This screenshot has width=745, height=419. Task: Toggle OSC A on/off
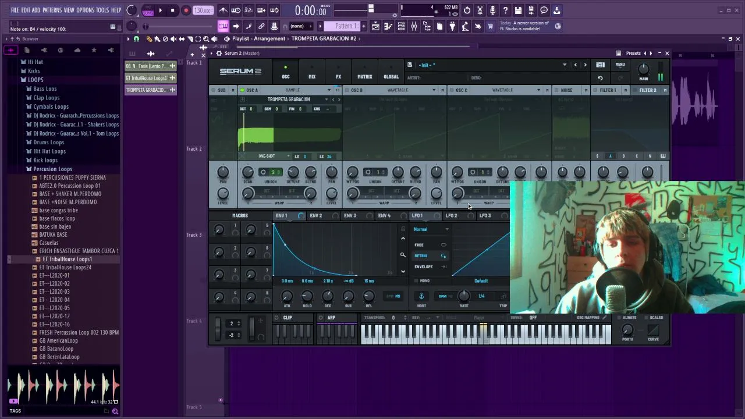(242, 90)
